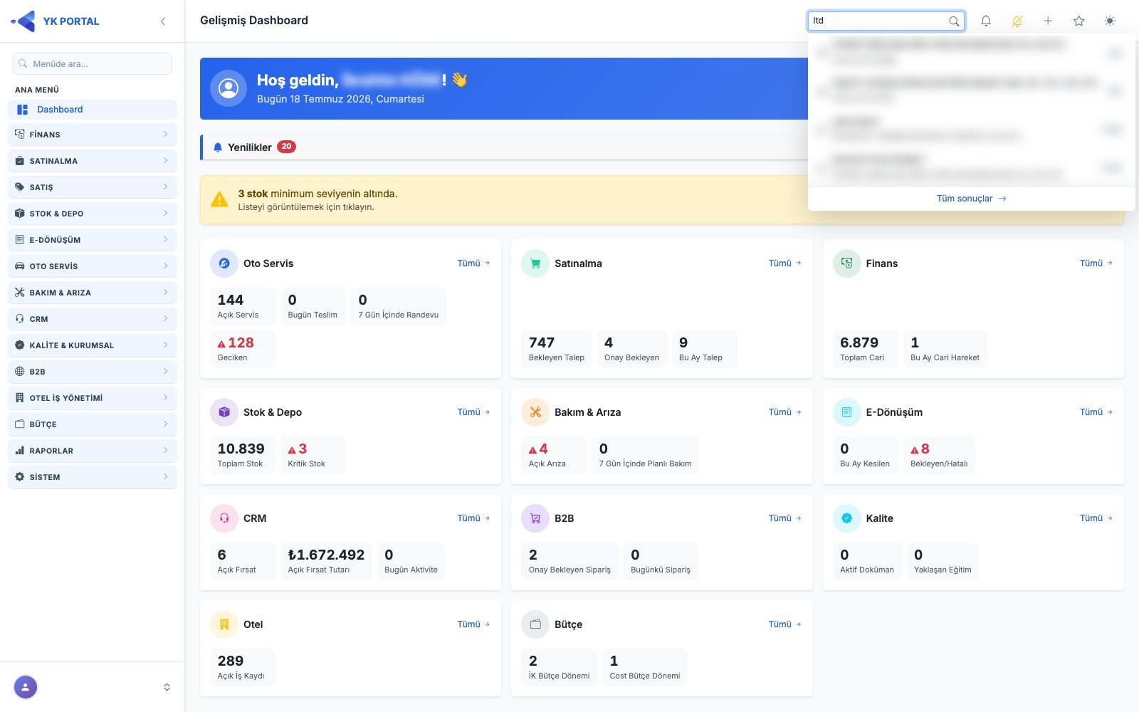Open Tüm sonuçlar link in search results
This screenshot has width=1139, height=712.
coord(971,199)
